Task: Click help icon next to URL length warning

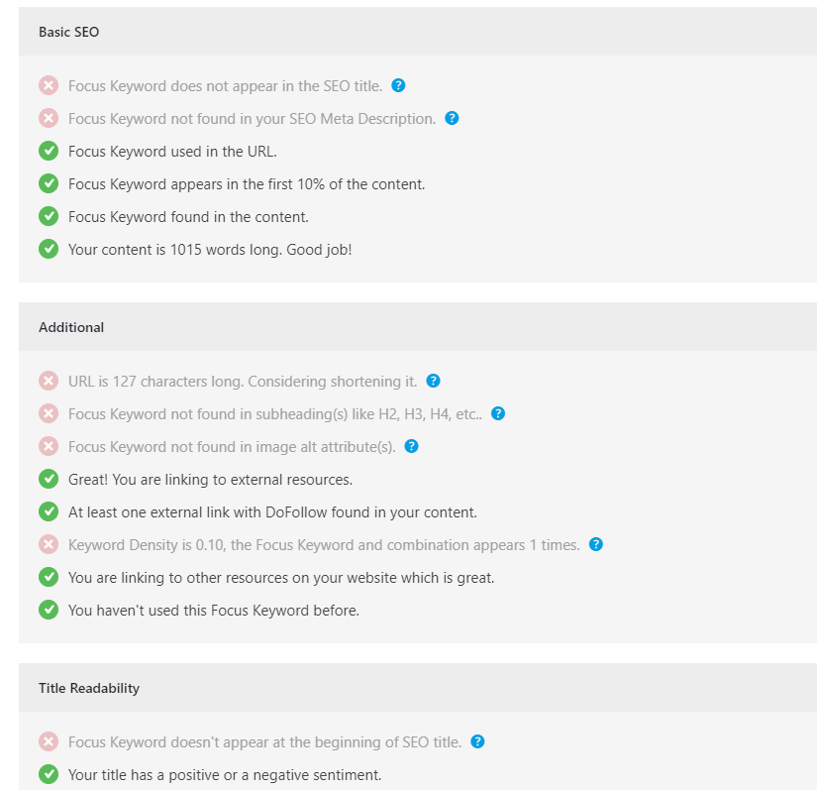Action: click(x=432, y=381)
